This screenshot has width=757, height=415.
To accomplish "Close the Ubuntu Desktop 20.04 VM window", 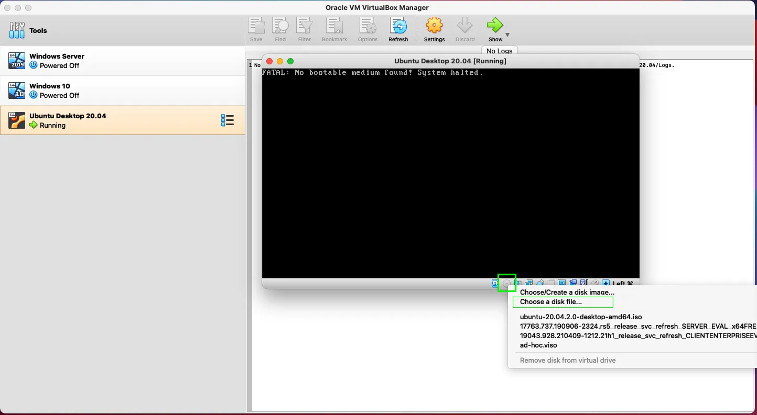I will point(269,61).
